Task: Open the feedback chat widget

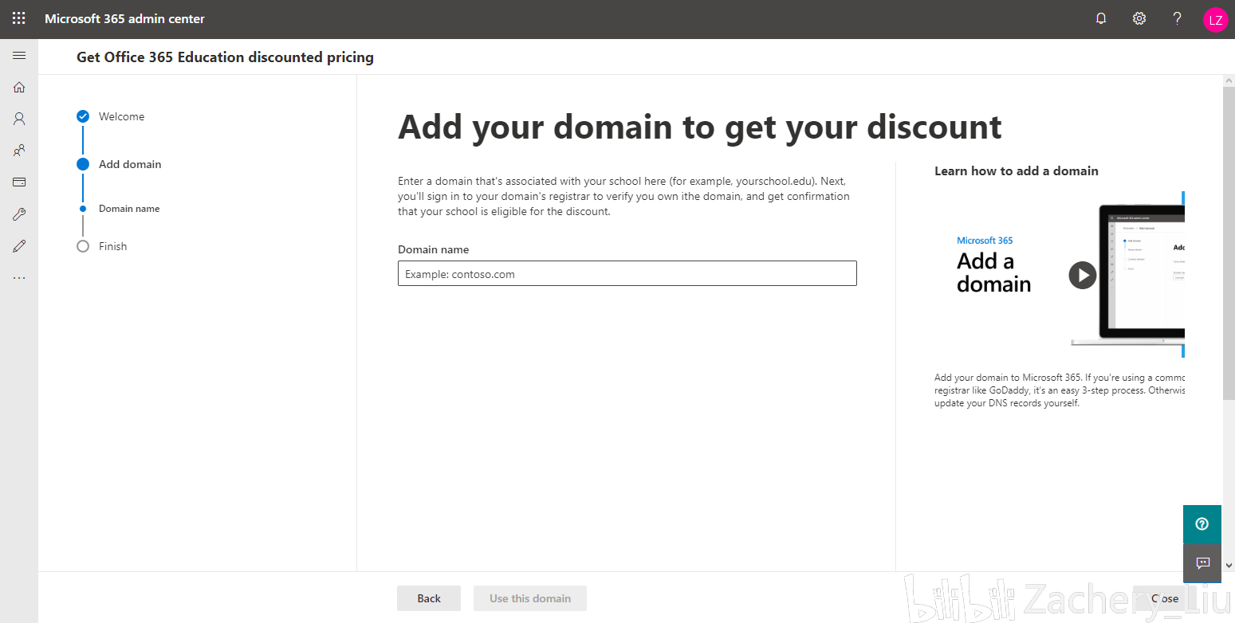Action: coord(1202,563)
